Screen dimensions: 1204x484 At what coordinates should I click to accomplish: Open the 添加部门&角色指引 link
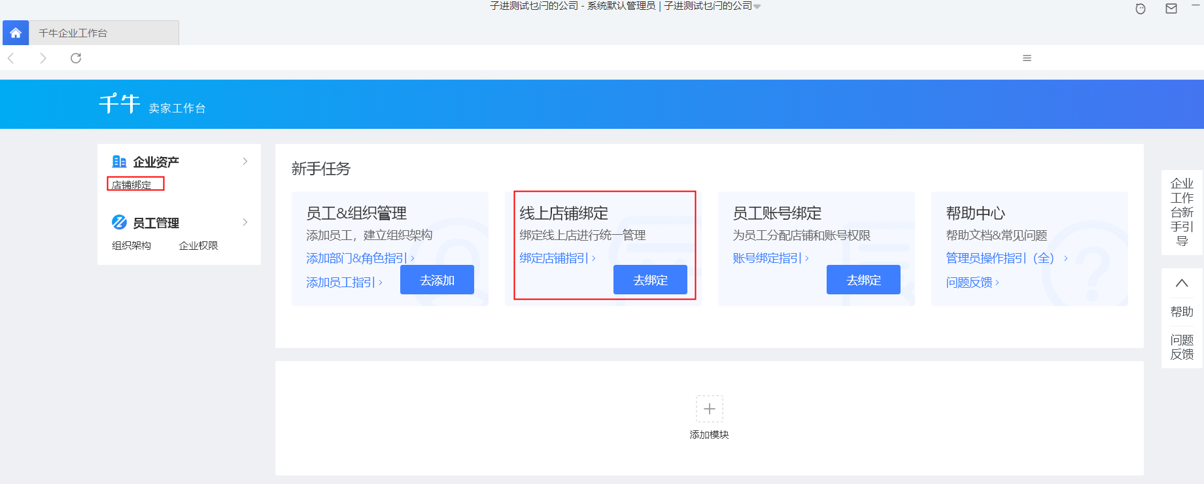[x=360, y=258]
